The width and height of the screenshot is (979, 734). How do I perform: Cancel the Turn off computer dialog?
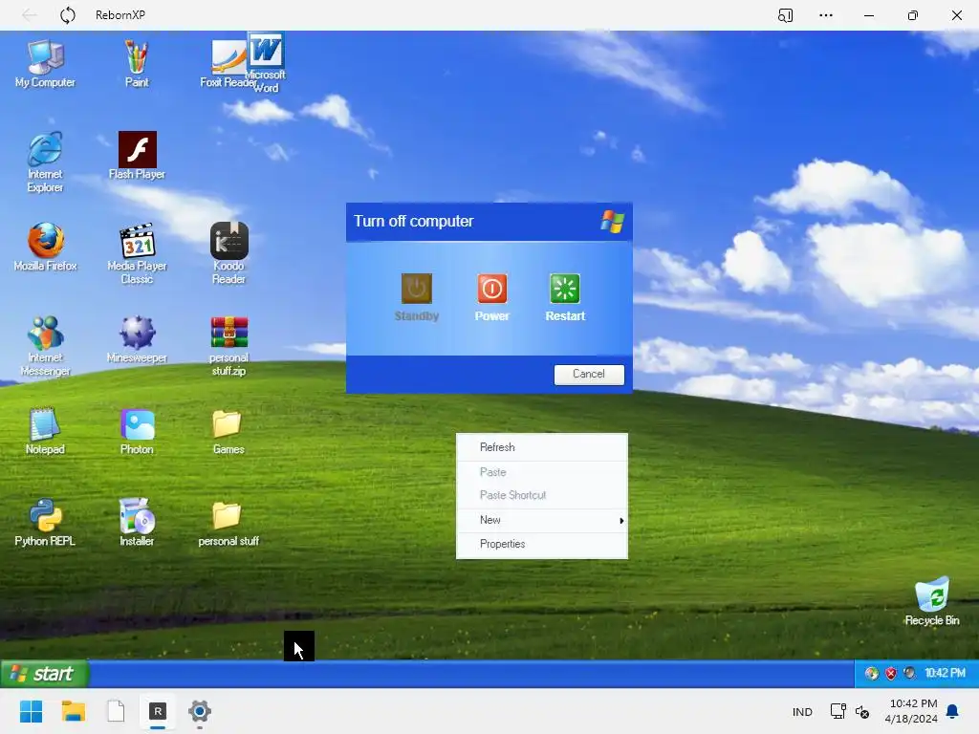tap(589, 374)
